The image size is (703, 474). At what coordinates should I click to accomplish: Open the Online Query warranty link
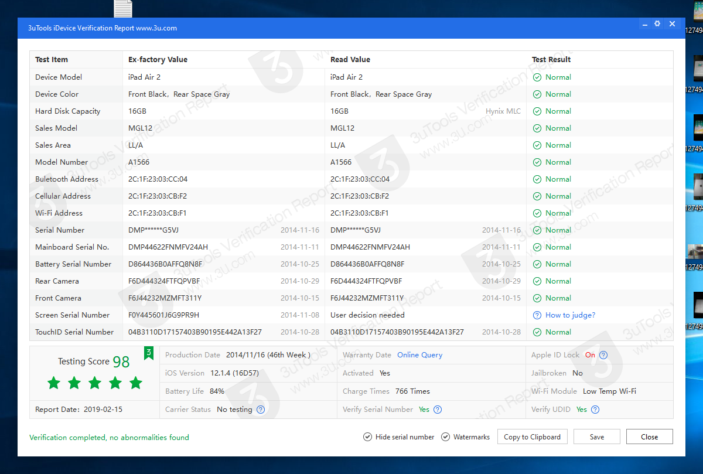[419, 355]
